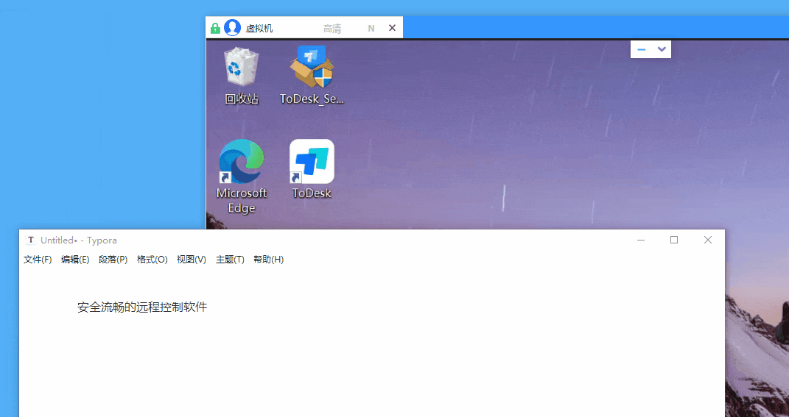Expand the floating toolbar chevron arrow
Viewport: 789px width, 417px height.
[x=662, y=49]
